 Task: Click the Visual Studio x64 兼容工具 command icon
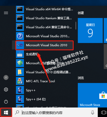(20, 27)
